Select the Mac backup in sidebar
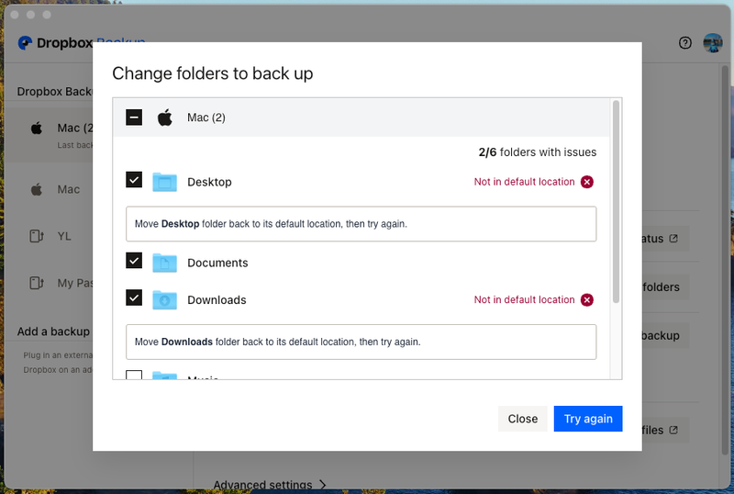The width and height of the screenshot is (734, 494). point(68,189)
